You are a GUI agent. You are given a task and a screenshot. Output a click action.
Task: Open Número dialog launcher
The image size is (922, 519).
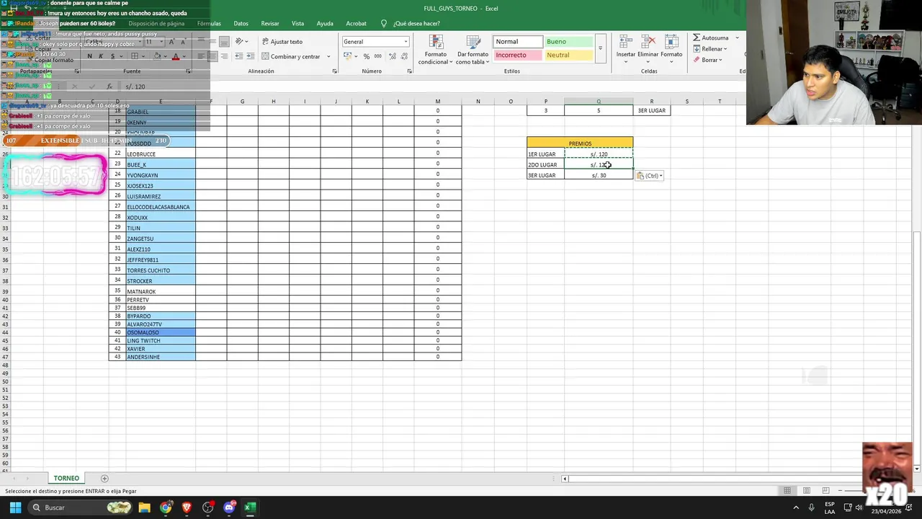pyautogui.click(x=410, y=71)
